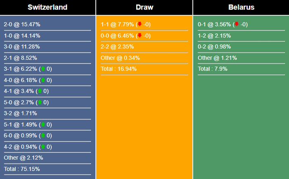The image size is (289, 179).
Task: Click the green up arrow on 5-1 row
Action: coord(43,125)
